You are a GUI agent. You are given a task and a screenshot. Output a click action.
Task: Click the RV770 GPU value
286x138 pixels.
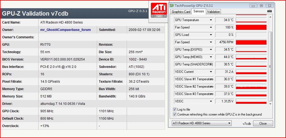tap(45, 45)
